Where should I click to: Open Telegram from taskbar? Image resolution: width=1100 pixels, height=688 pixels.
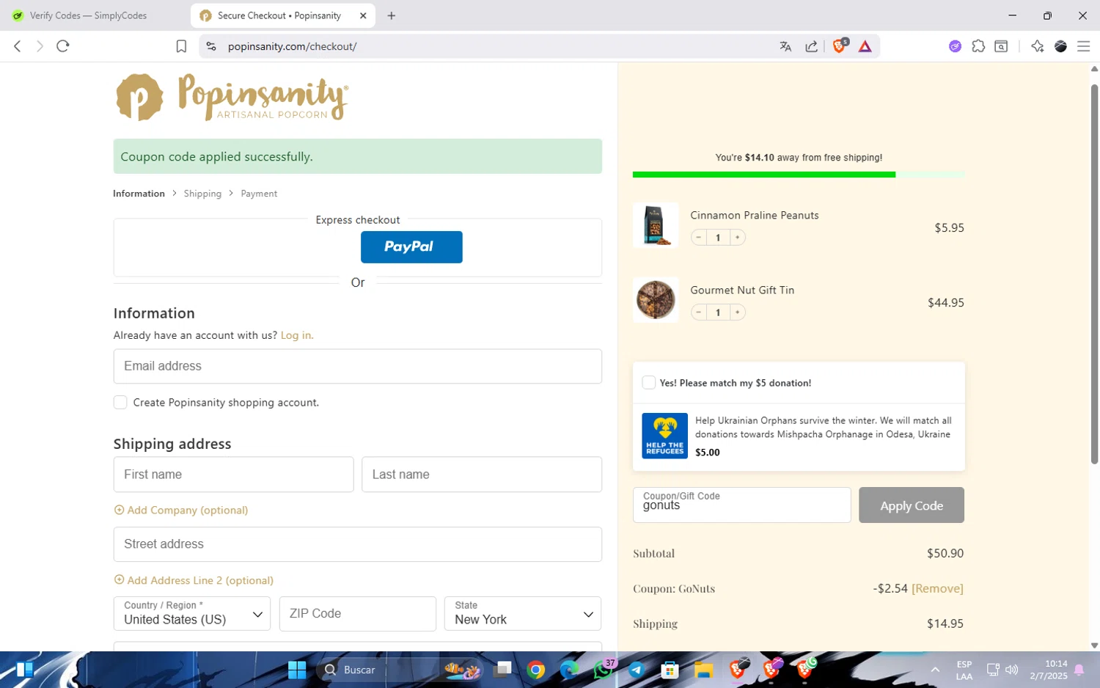click(637, 670)
